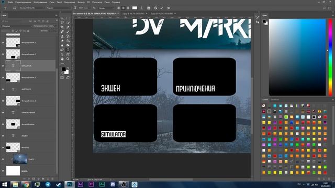
Task: Select the Pen tool
Action: tap(62, 50)
